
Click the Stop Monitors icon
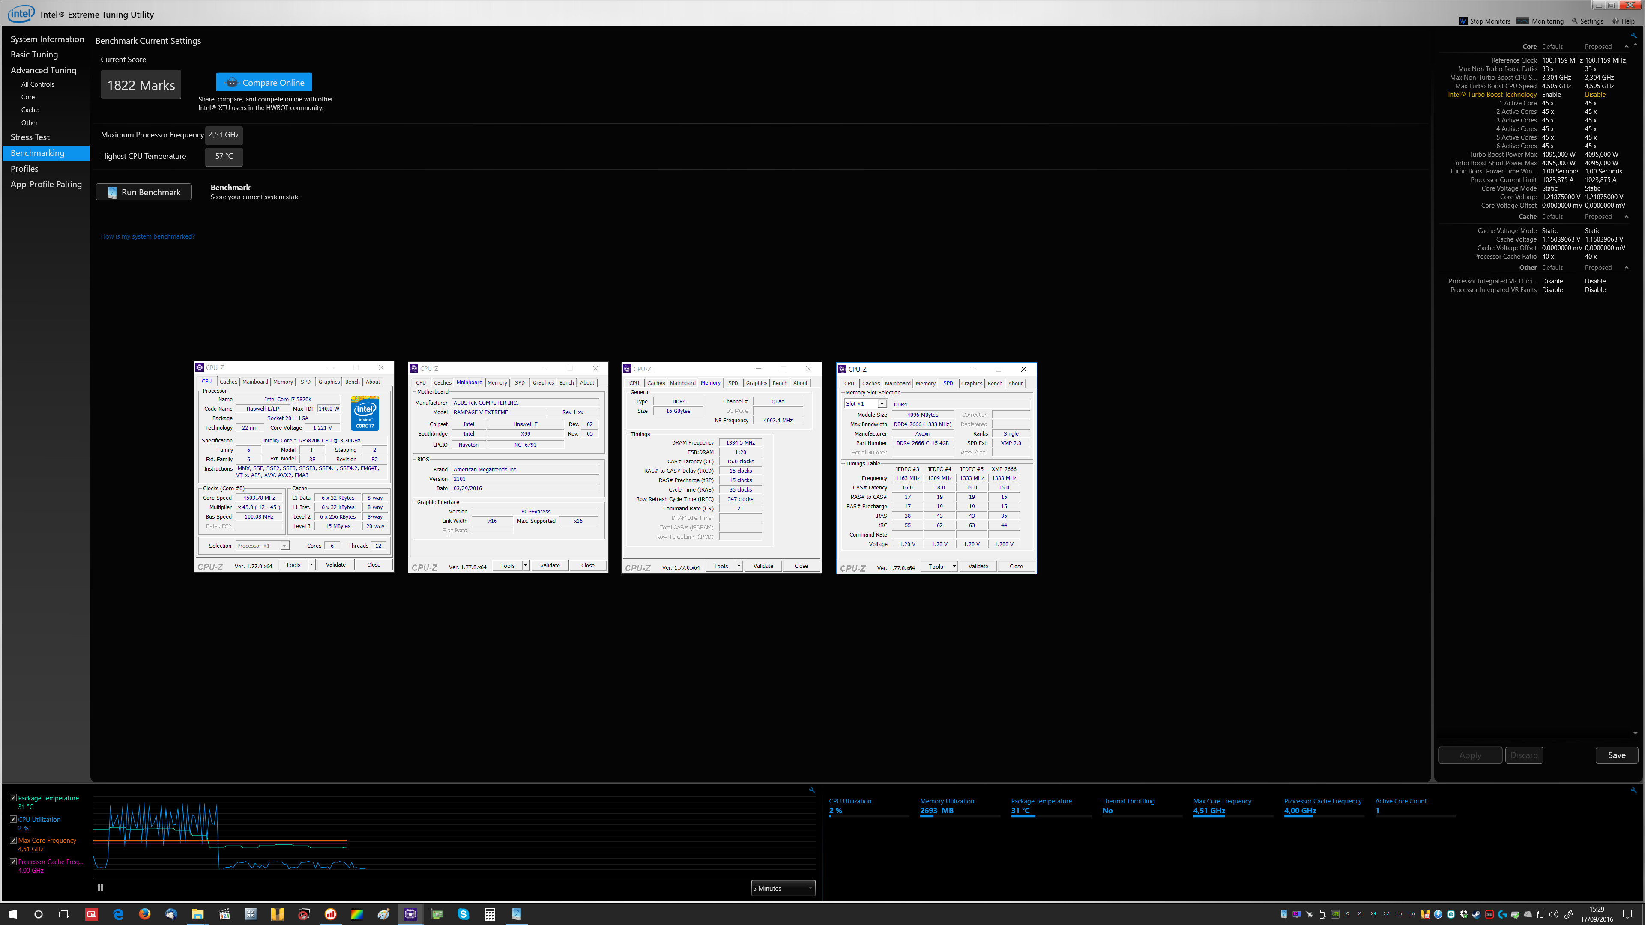tap(1463, 21)
